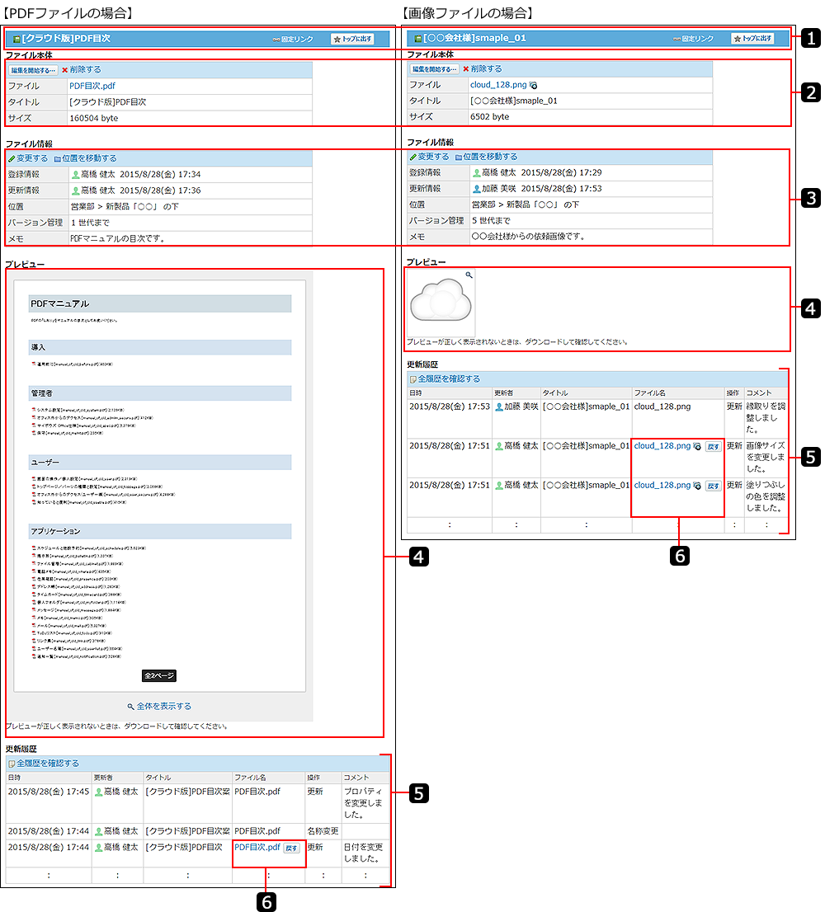Click 高橋 健太 user icon in 名称変更 history row
This screenshot has height=912, width=825.
coord(98,832)
